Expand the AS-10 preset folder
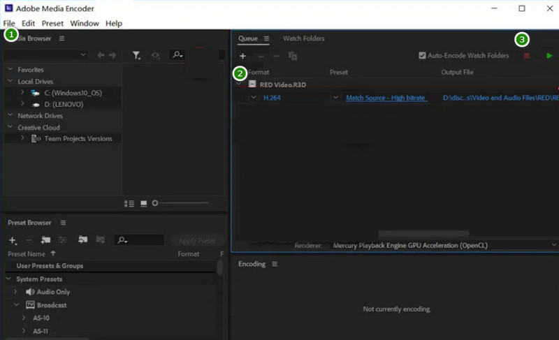The height and width of the screenshot is (340, 559). [x=24, y=318]
